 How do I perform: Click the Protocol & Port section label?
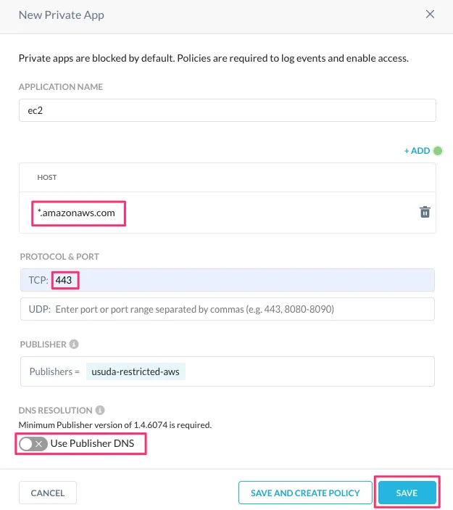[x=59, y=257]
